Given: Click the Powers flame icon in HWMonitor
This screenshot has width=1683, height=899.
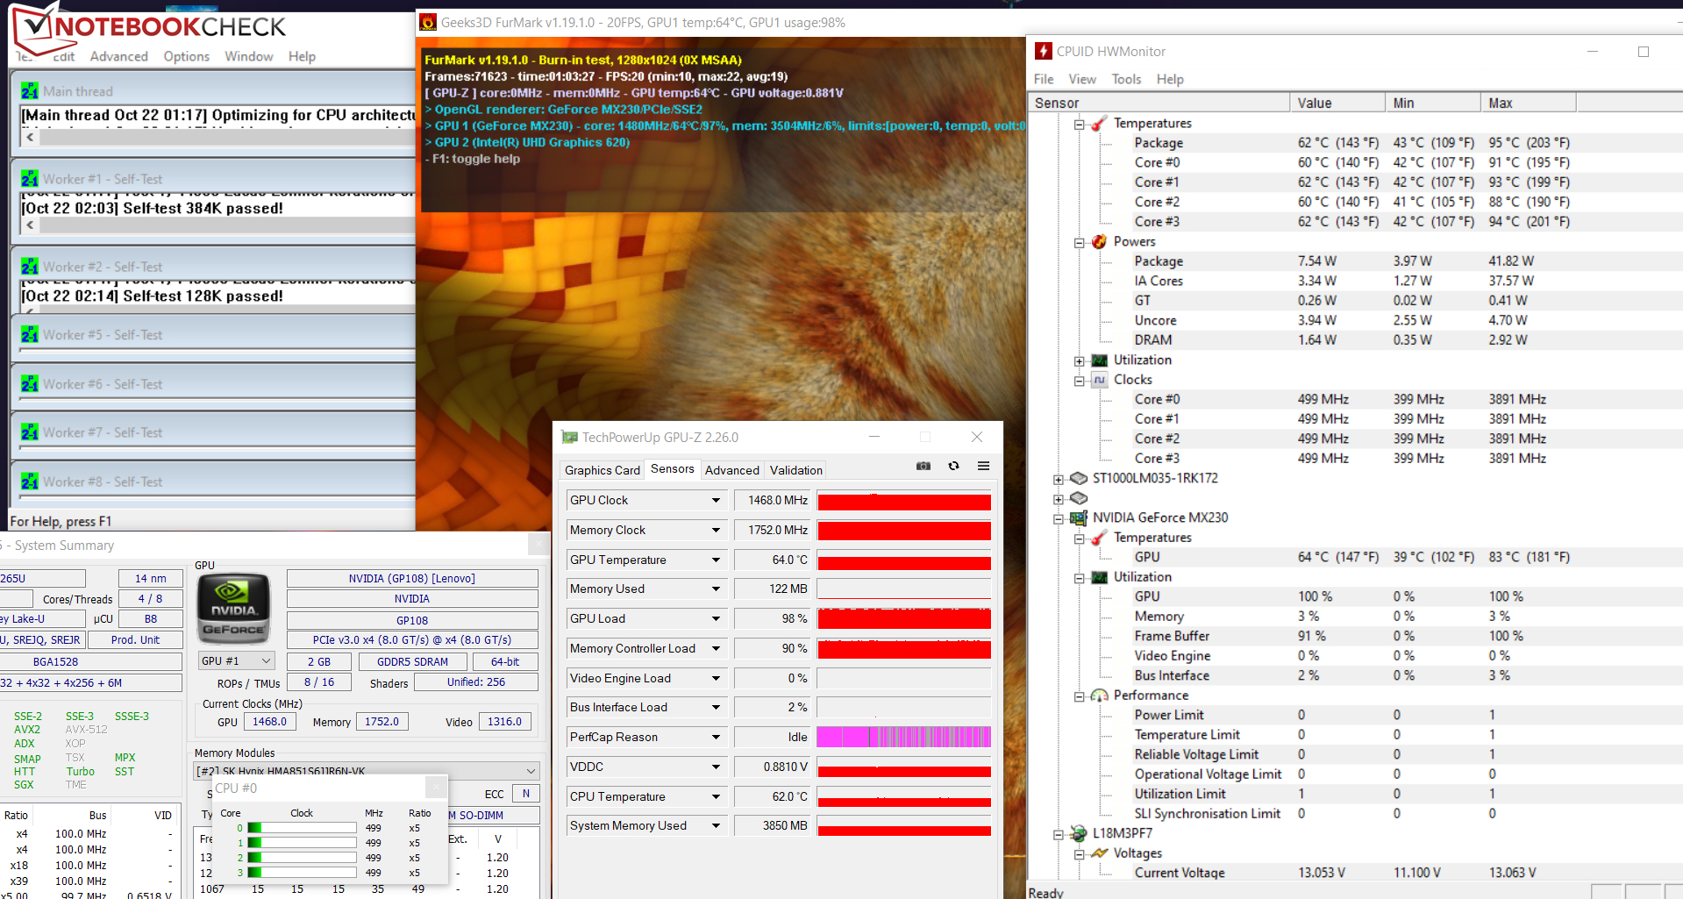Looking at the screenshot, I should (1099, 242).
